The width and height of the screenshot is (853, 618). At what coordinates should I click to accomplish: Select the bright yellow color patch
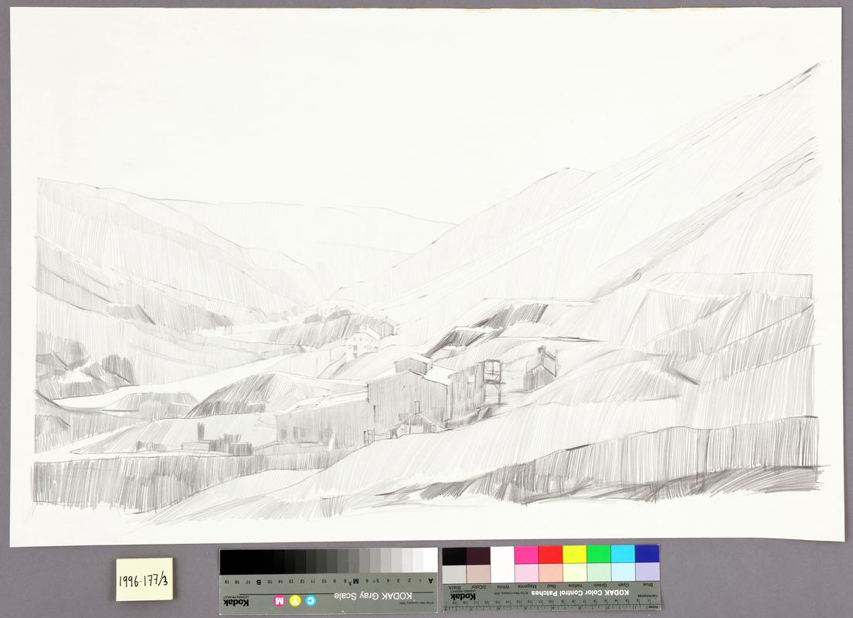pyautogui.click(x=574, y=555)
